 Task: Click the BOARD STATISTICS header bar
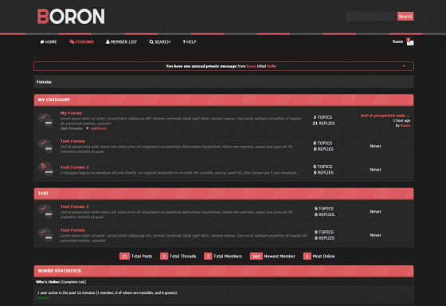click(224, 271)
